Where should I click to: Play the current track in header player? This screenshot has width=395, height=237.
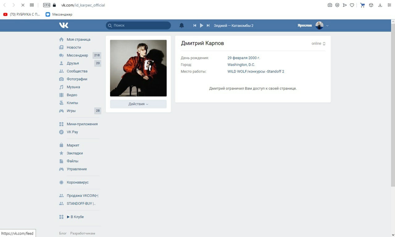coord(202,26)
